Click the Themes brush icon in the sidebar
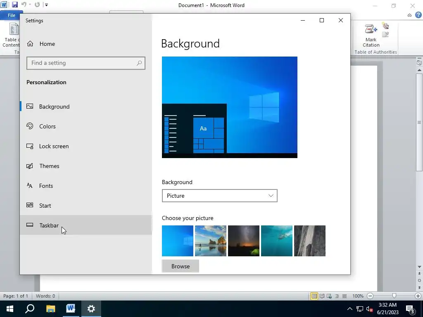Screen dimensions: 423x317 30,166
